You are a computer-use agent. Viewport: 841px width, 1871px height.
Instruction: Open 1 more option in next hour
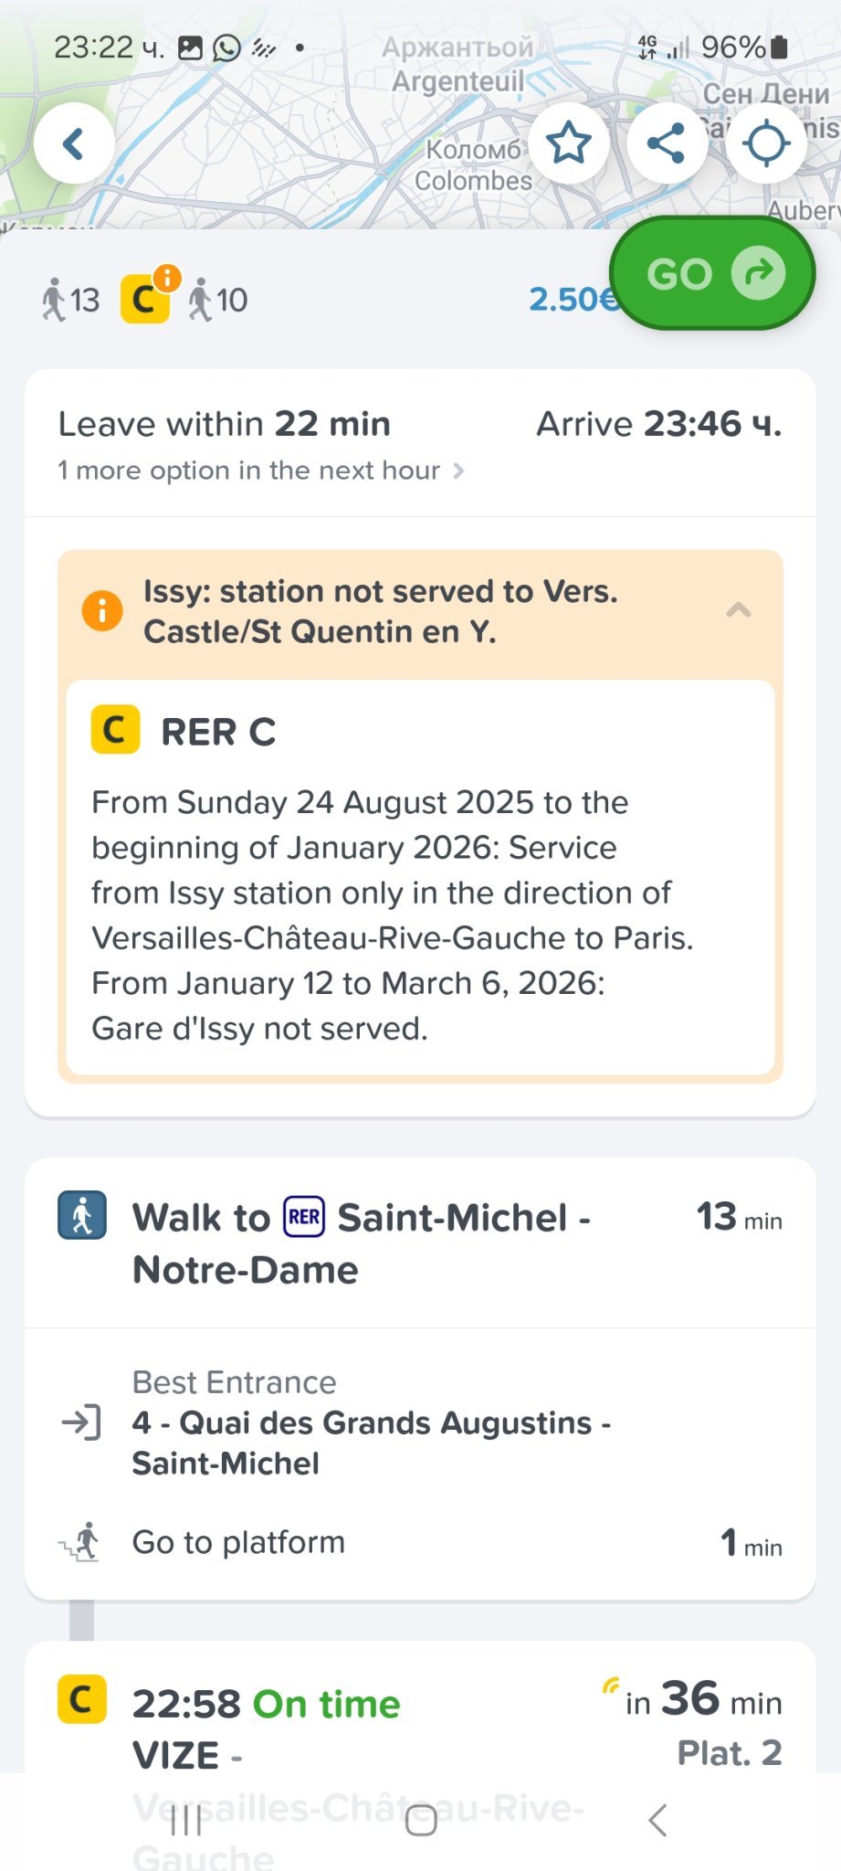pyautogui.click(x=260, y=470)
